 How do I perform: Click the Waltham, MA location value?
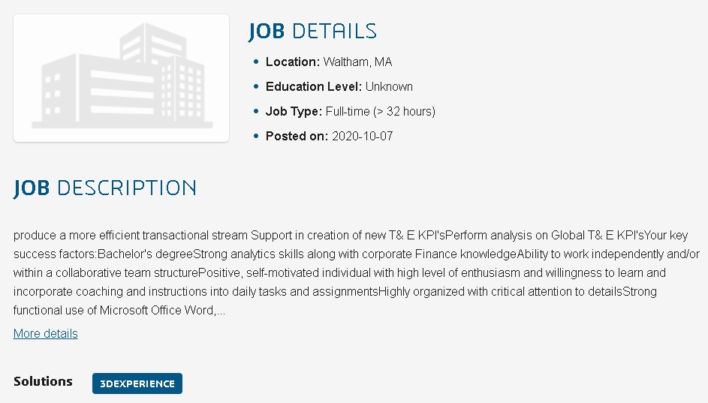point(357,62)
